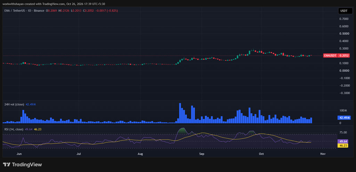
Task: Click the blue 42.49M label on volume axis
Action: click(344, 118)
